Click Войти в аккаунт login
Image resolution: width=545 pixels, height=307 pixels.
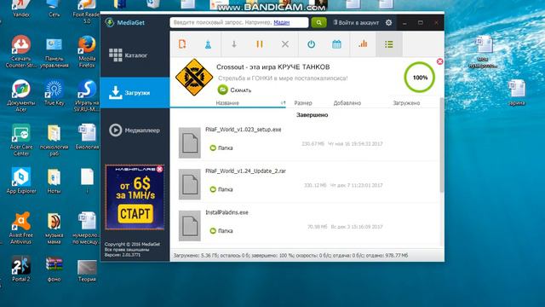pyautogui.click(x=356, y=22)
